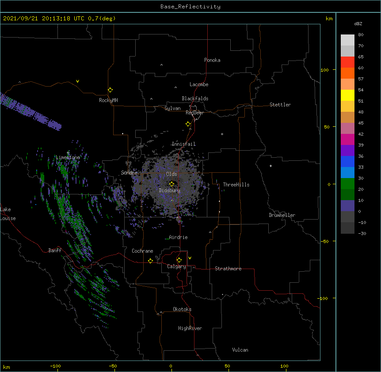Click the bright green 20-30 dBZ swatch
This screenshot has width=381, height=372.
(347, 184)
